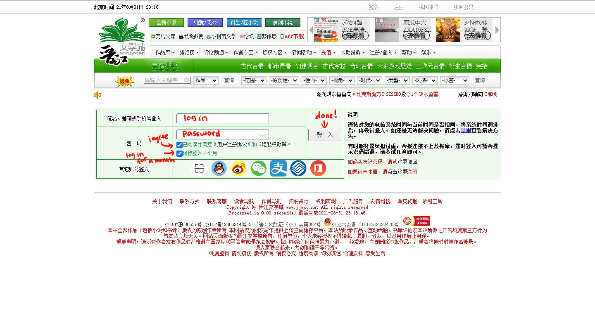Choose the Weibo login icon
This screenshot has height=311, width=595.
pos(239,168)
